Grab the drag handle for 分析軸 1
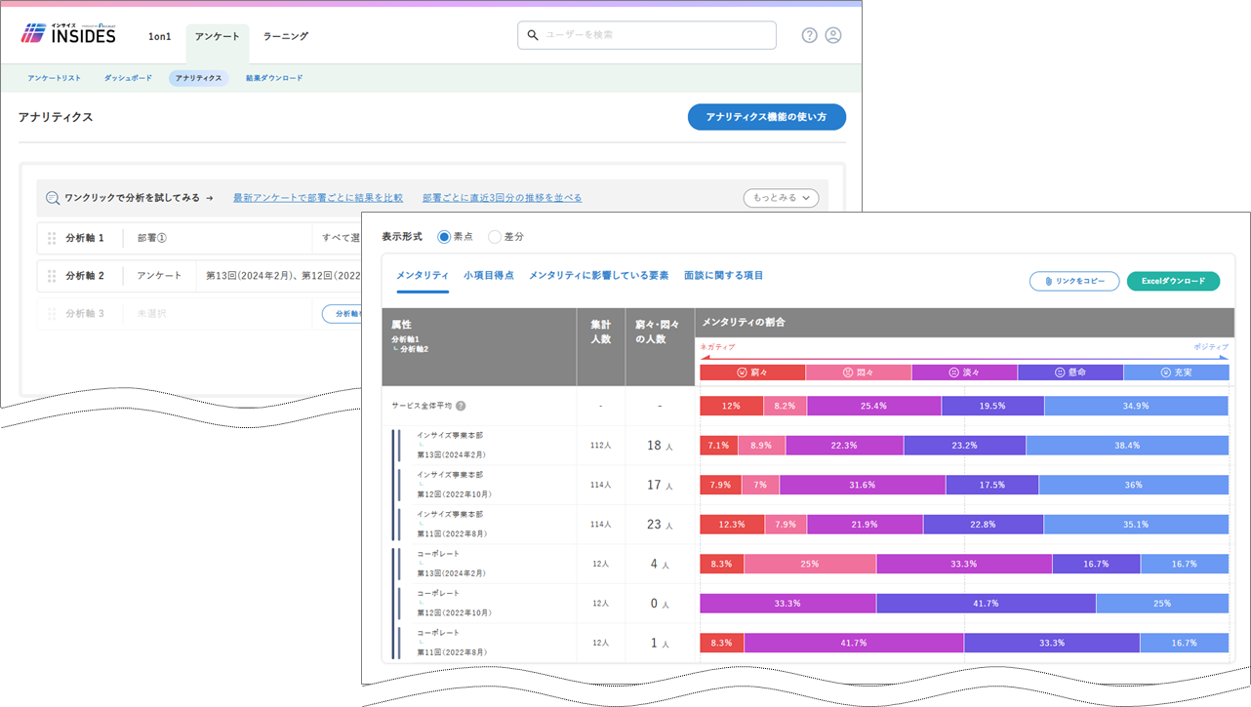Viewport: 1251px width, 707px height. pos(52,237)
